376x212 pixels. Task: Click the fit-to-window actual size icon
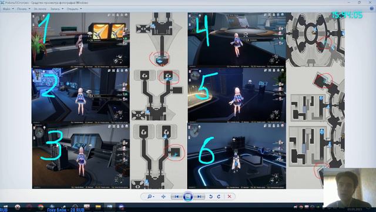163,196
